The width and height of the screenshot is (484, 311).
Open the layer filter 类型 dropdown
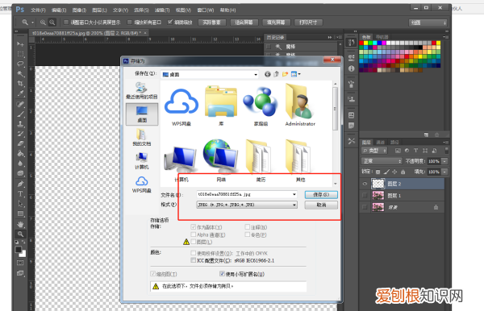[x=374, y=151]
